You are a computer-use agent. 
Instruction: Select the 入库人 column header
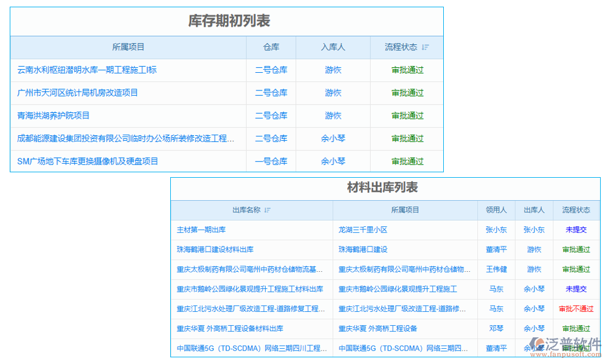(333, 47)
